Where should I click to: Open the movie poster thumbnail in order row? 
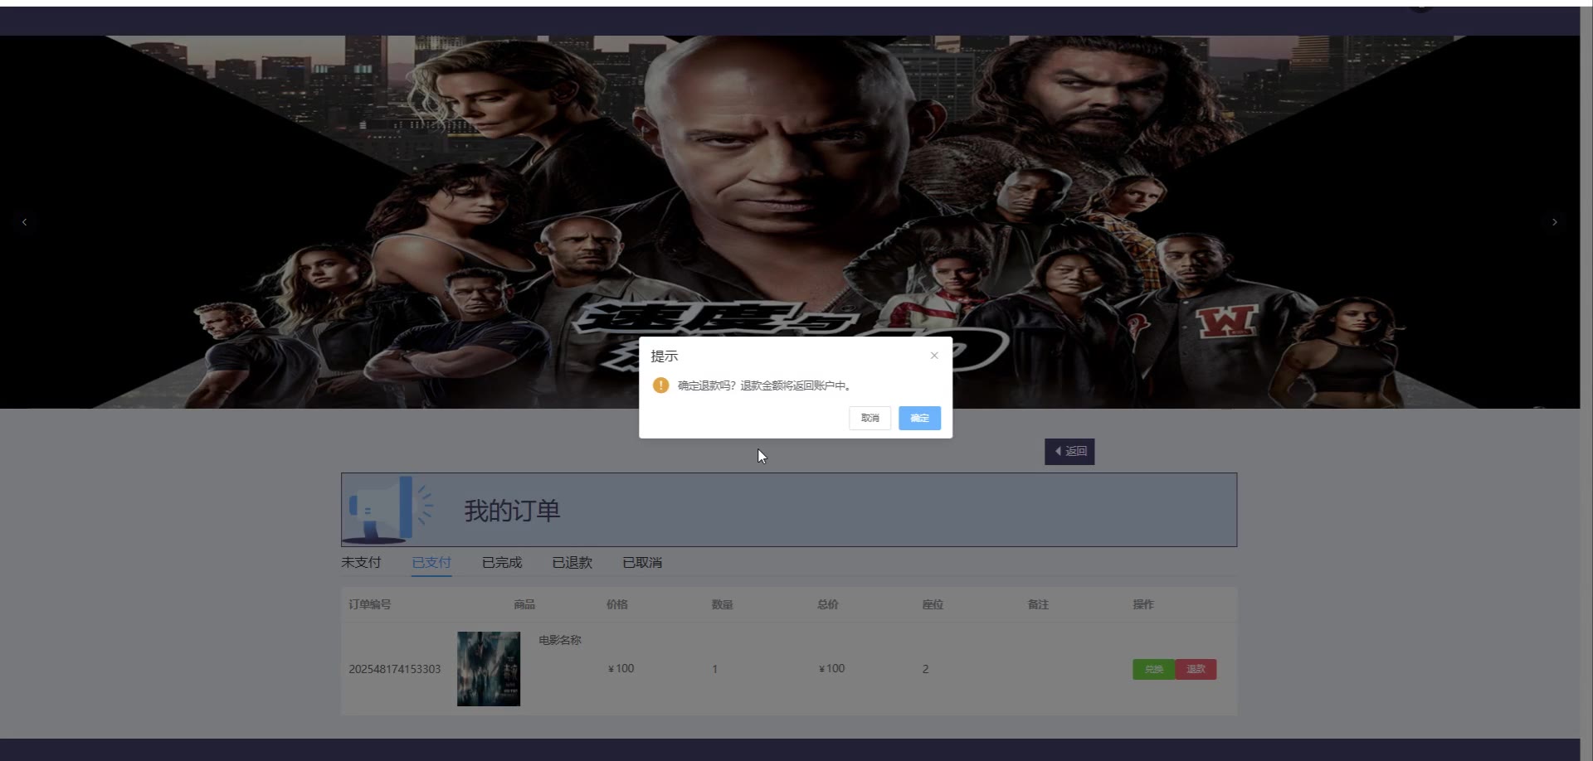pos(489,669)
